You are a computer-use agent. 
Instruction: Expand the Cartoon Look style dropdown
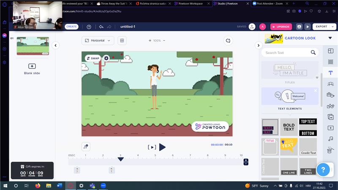pos(330,38)
